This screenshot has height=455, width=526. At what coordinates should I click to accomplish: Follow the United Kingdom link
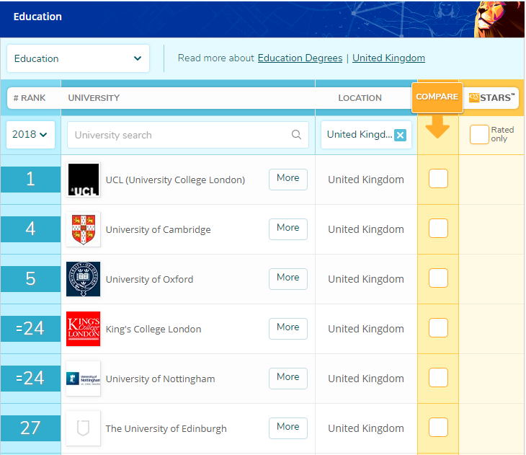point(388,58)
